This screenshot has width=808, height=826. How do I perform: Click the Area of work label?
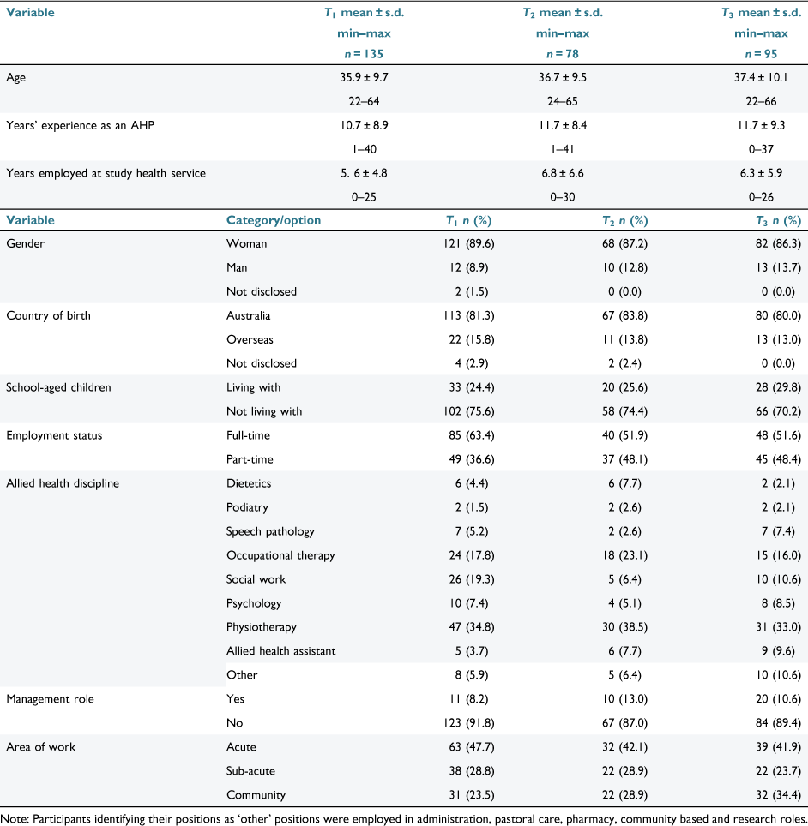pyautogui.click(x=40, y=747)
